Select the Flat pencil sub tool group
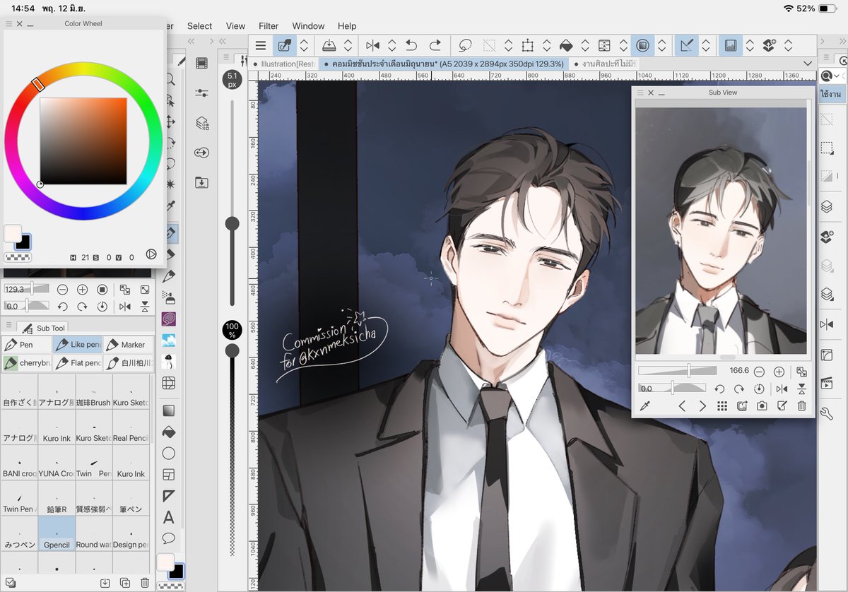This screenshot has width=848, height=592. tap(77, 363)
